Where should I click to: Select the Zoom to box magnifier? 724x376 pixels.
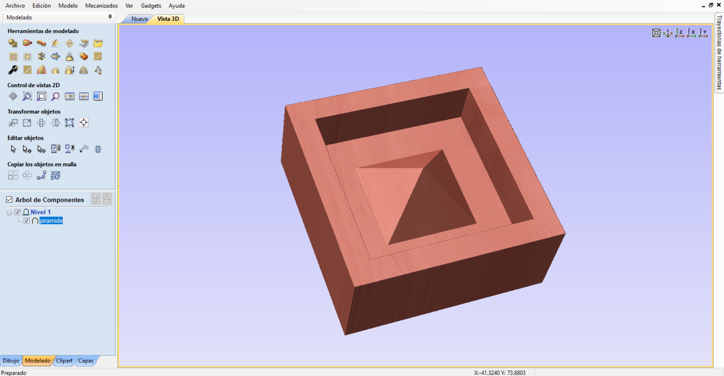tap(27, 96)
